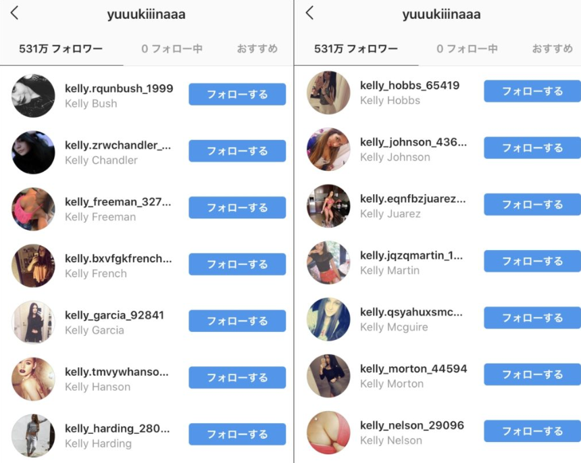Open kelly_morton_44594 avatar
This screenshot has width=581, height=463.
(x=328, y=376)
